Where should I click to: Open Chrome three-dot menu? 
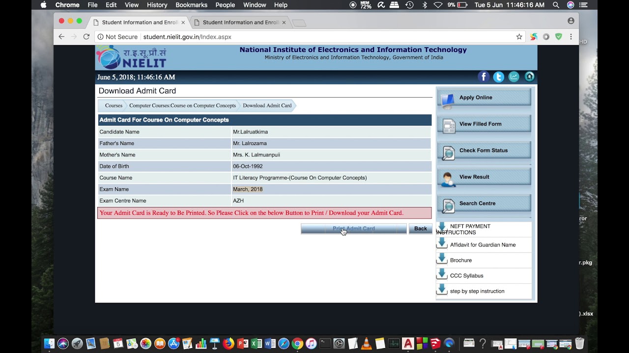[571, 37]
